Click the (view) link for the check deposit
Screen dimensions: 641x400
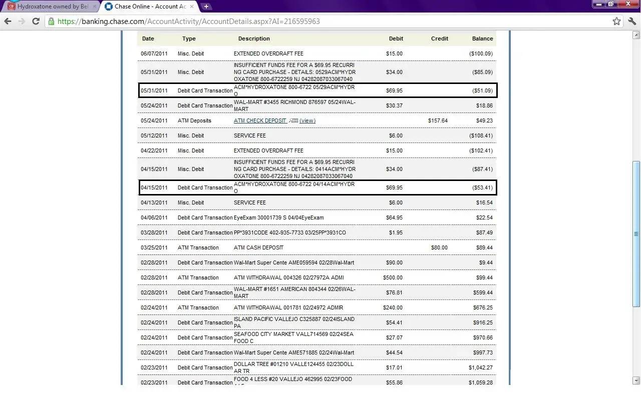[x=307, y=120]
